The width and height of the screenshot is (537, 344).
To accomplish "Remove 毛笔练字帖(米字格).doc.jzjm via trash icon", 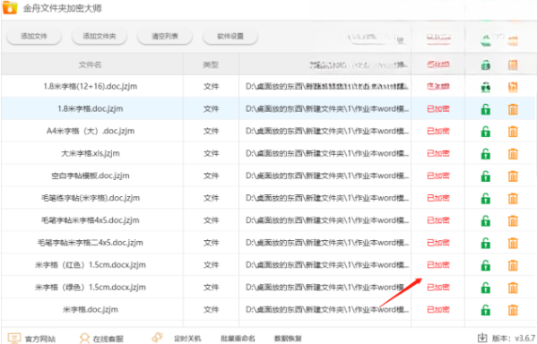I will point(513,198).
